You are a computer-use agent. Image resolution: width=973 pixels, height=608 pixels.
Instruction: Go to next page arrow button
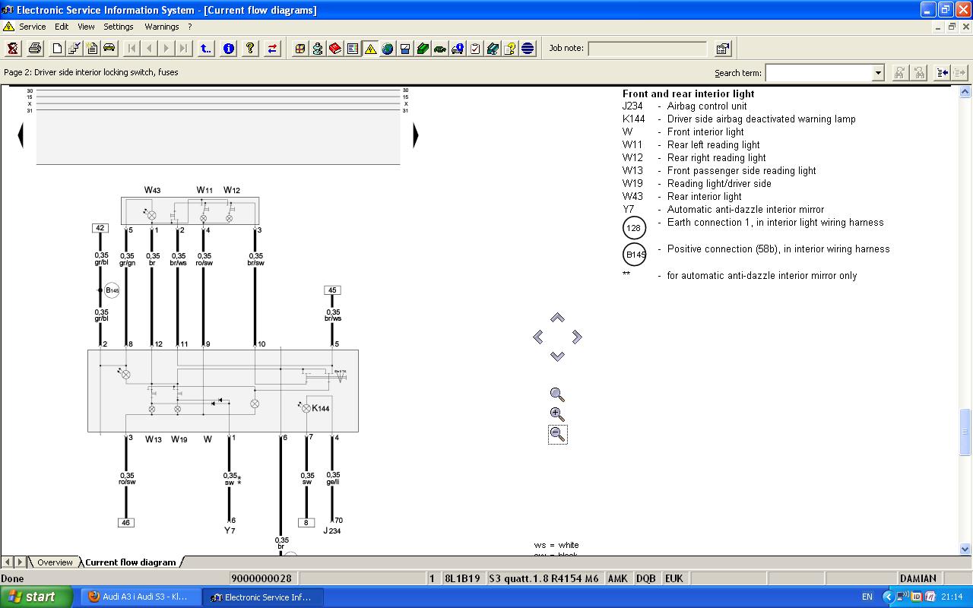click(x=166, y=49)
